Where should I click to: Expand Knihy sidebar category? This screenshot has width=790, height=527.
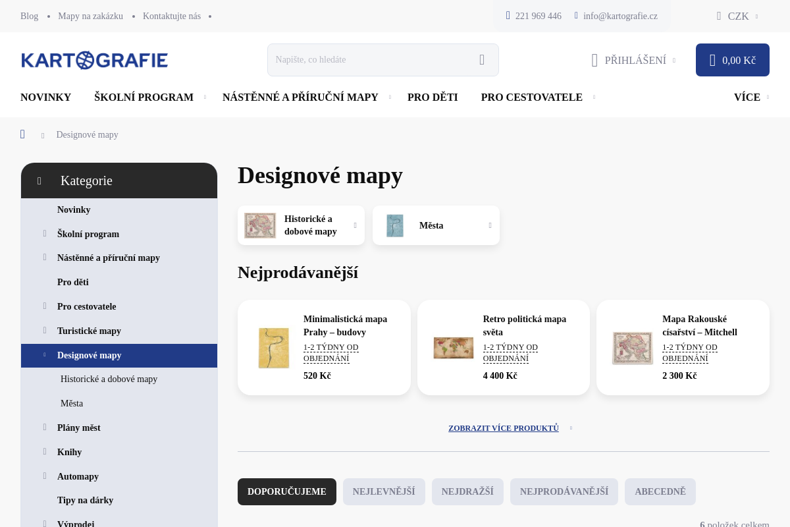click(x=45, y=452)
